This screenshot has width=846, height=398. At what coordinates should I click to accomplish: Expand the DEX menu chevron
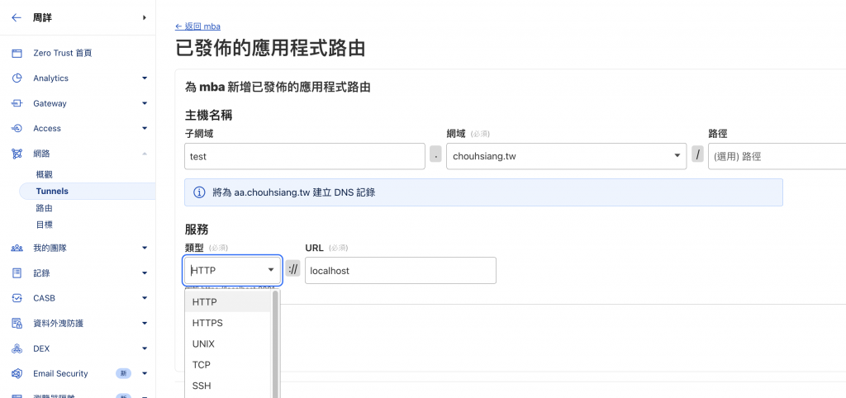145,348
